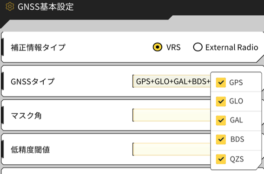
Task: Select the VRS radio button
Action: (158, 47)
